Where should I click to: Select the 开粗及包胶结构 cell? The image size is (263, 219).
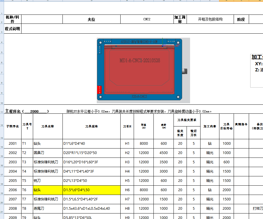210,19
